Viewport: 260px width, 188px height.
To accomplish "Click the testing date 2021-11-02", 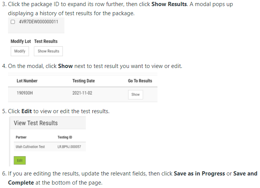I will (x=82, y=93).
